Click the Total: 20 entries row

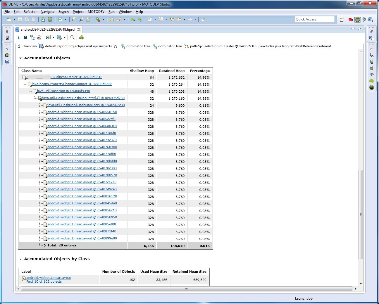(x=116, y=246)
